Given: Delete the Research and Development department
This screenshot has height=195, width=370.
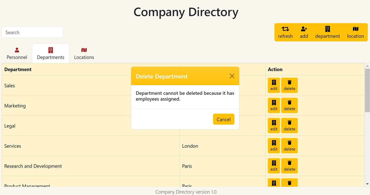Looking at the screenshot, I should [289, 166].
